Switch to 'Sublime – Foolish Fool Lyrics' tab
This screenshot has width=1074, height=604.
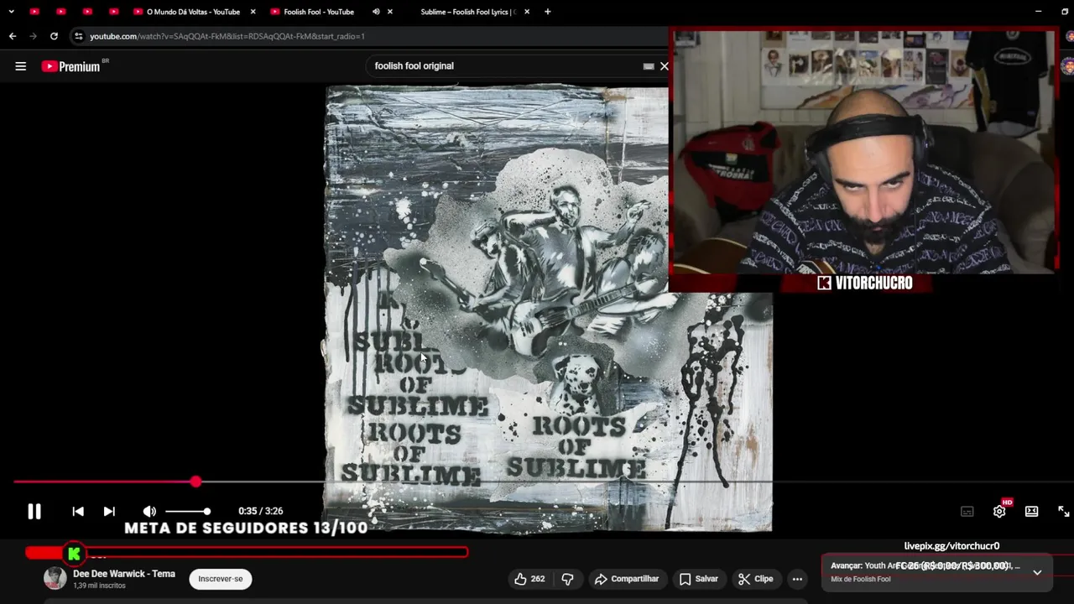point(467,12)
